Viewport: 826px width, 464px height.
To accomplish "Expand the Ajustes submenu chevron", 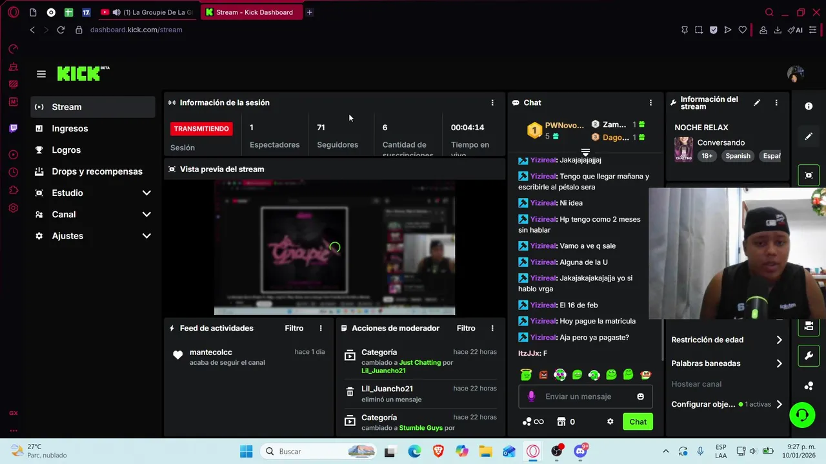I will coord(146,236).
